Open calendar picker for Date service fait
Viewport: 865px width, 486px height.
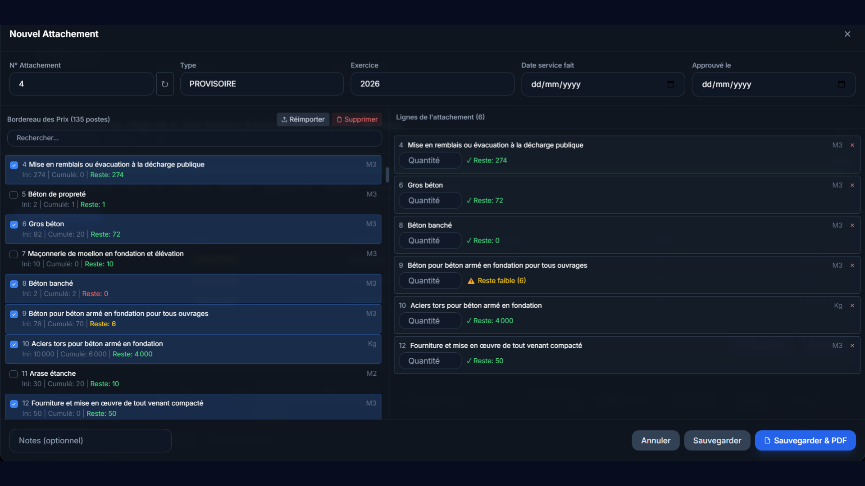[x=670, y=84]
